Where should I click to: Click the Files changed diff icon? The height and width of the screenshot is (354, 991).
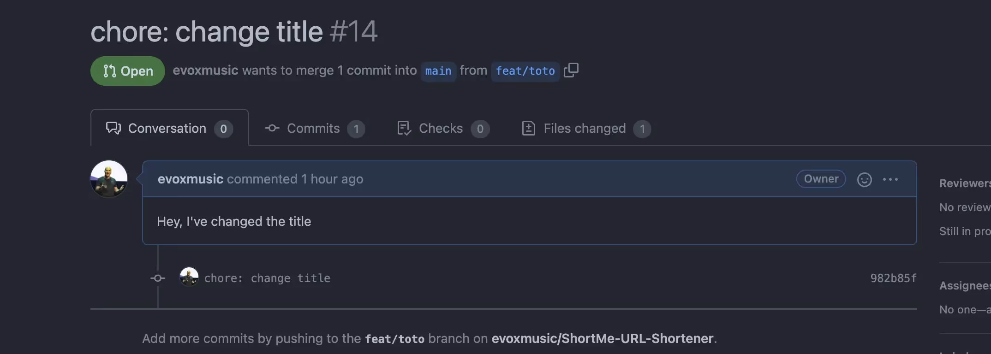pos(528,128)
